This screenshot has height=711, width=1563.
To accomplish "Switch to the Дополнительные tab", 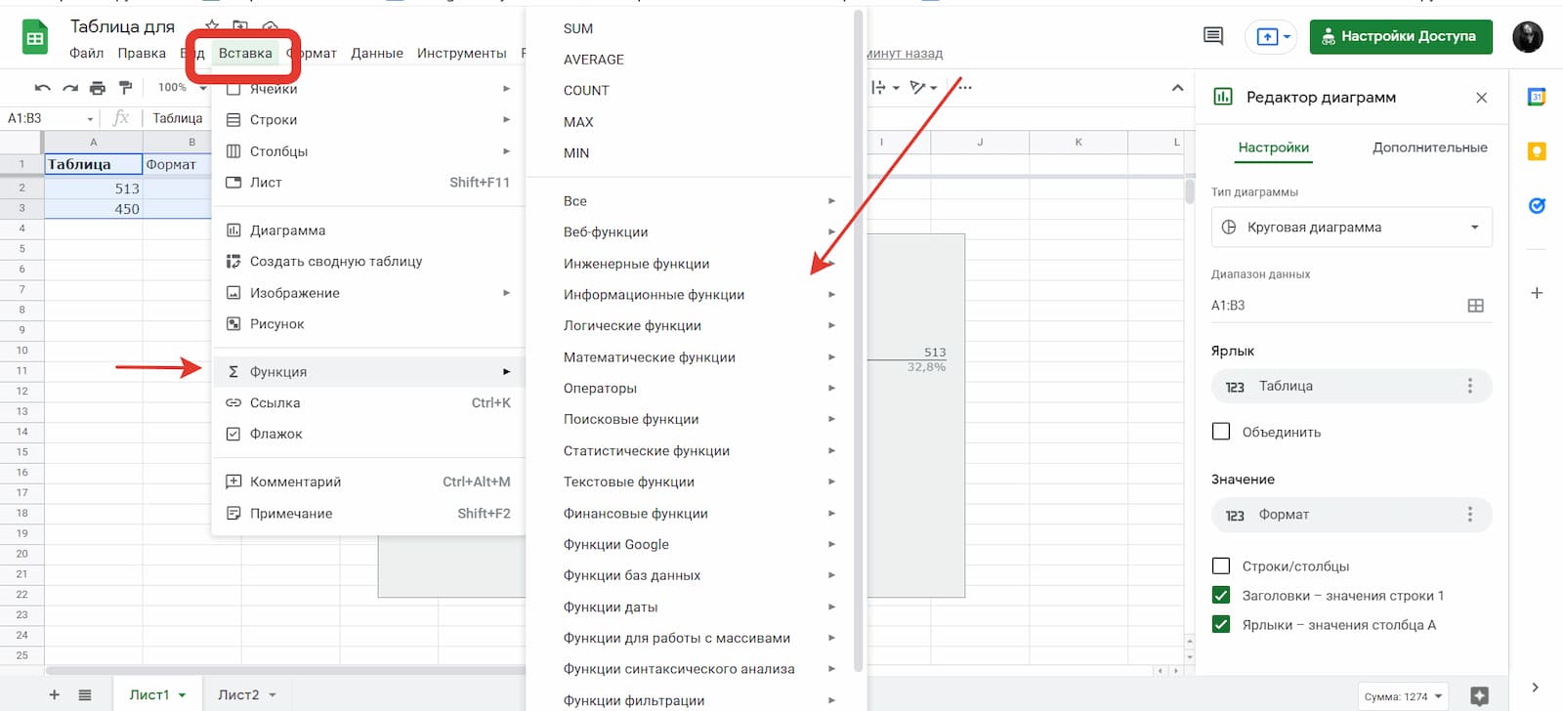I will point(1429,147).
